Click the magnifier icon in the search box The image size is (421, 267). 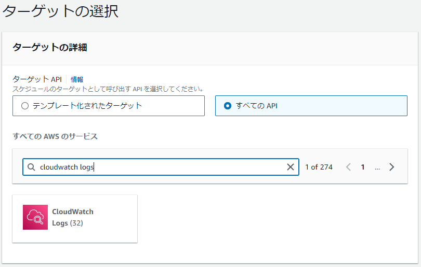[31, 167]
